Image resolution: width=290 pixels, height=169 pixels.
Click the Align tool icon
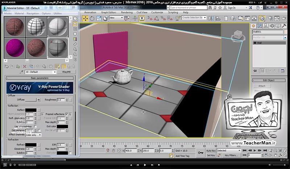click(218, 18)
